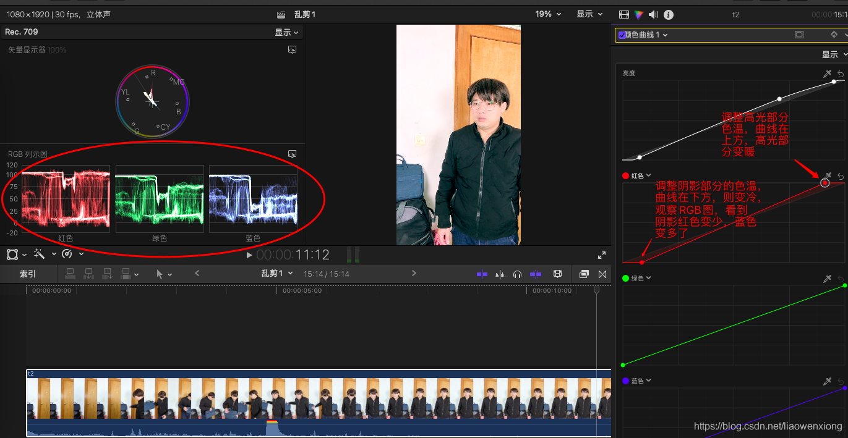Open the Transform tool options arrow

pyautogui.click(x=24, y=255)
